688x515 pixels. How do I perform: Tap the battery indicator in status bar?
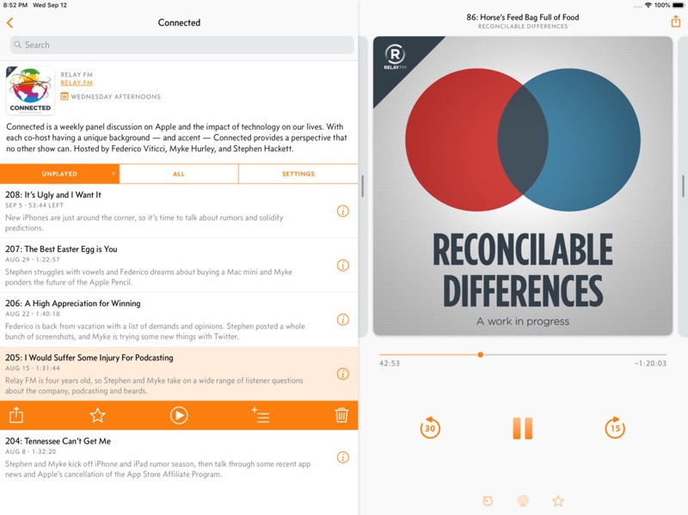tap(679, 5)
